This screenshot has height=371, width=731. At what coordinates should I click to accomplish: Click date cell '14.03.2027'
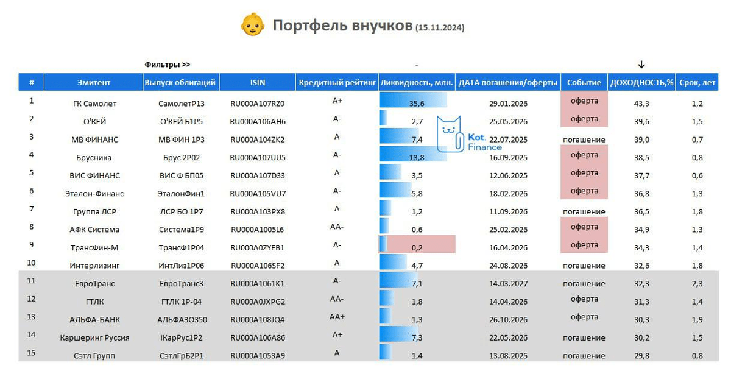point(508,284)
